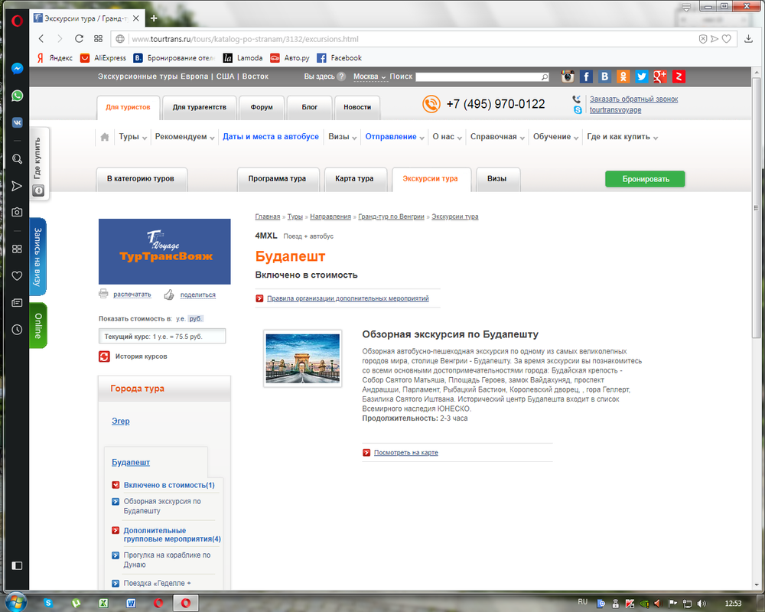765x612 pixels.
Task: Click the Budapest bridge excursion thumbnail
Action: point(302,359)
